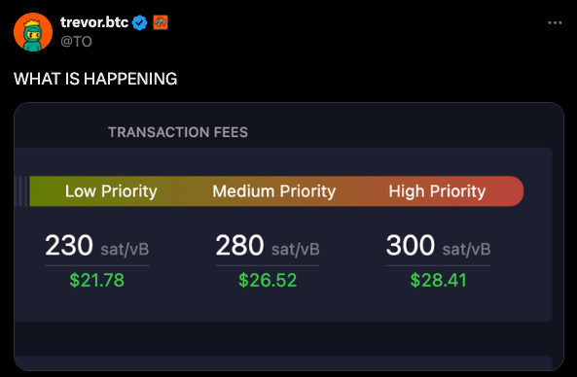Click the 280 sat/vB fee value
Viewport: 577px width, 377px height.
(268, 246)
